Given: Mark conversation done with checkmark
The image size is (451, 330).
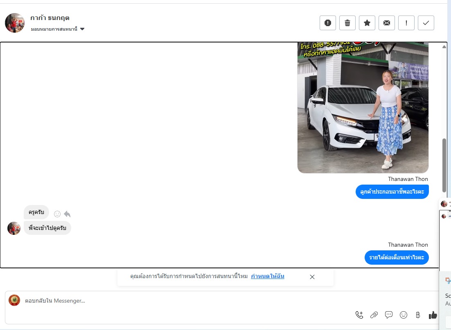Looking at the screenshot, I should click(426, 23).
